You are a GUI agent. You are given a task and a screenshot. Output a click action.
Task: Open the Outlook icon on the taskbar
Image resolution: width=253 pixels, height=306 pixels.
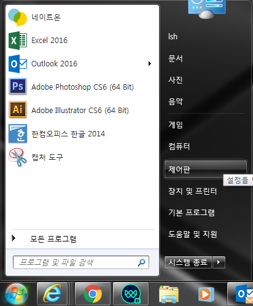pos(244,294)
